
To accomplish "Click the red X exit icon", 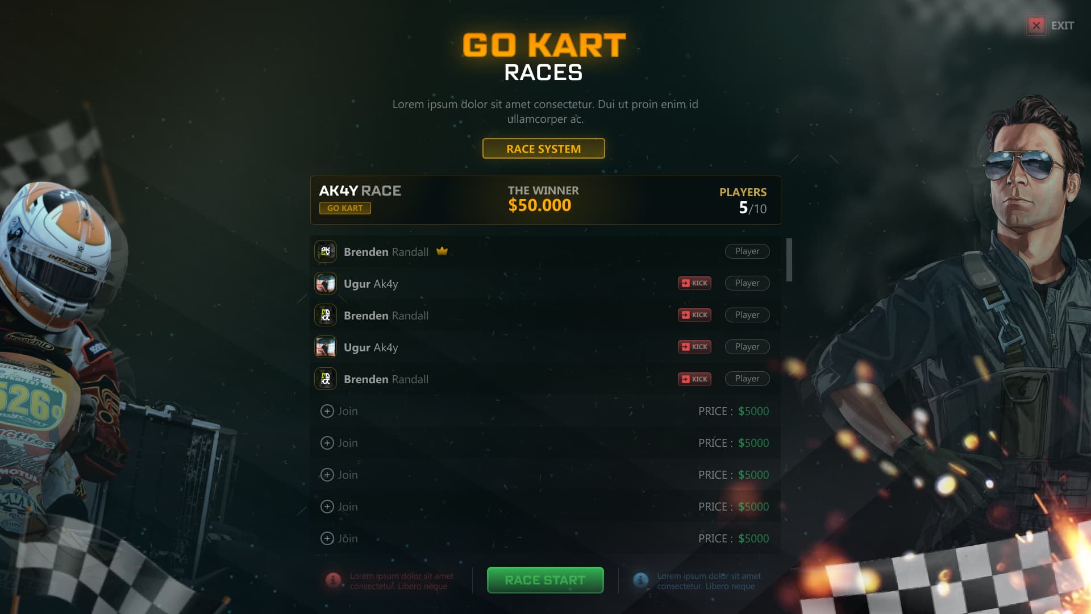I will click(x=1036, y=26).
